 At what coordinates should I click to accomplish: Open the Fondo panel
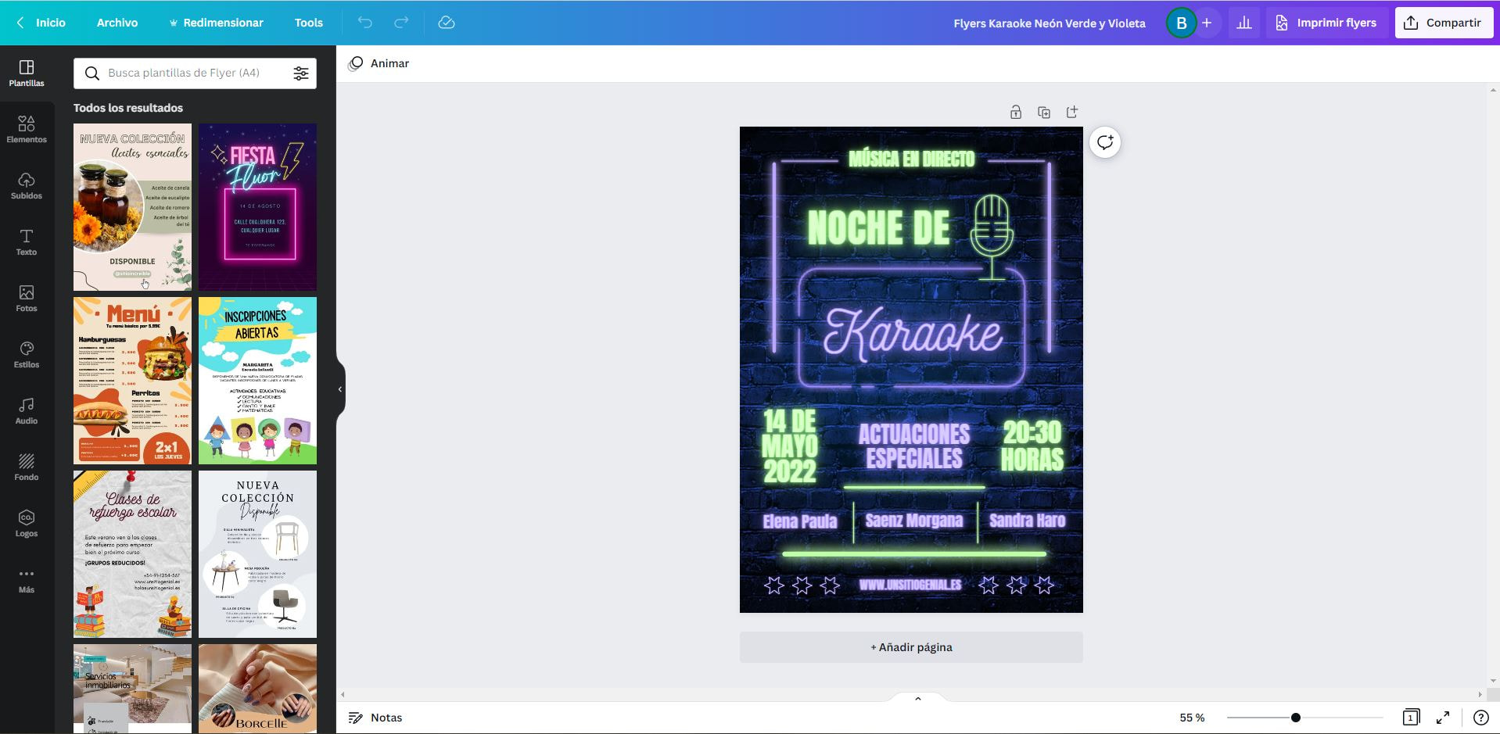[x=26, y=466]
